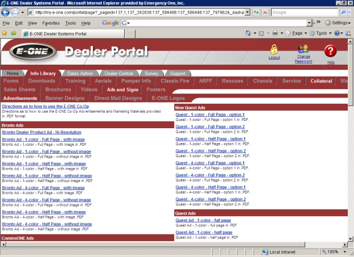Click the red Stop loading icon

click(x=265, y=12)
